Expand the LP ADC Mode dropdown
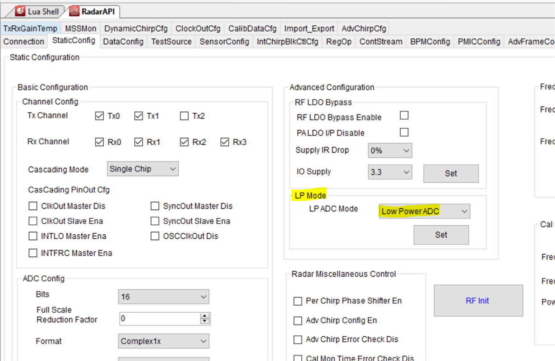Image resolution: width=555 pixels, height=361 pixels. [424, 211]
